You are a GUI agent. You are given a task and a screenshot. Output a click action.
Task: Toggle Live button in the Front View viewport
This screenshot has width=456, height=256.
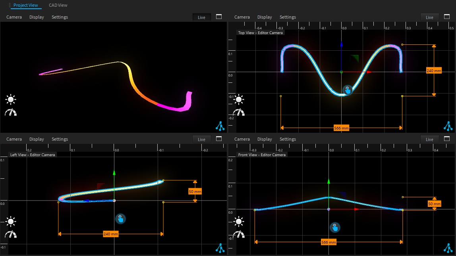[x=429, y=139]
